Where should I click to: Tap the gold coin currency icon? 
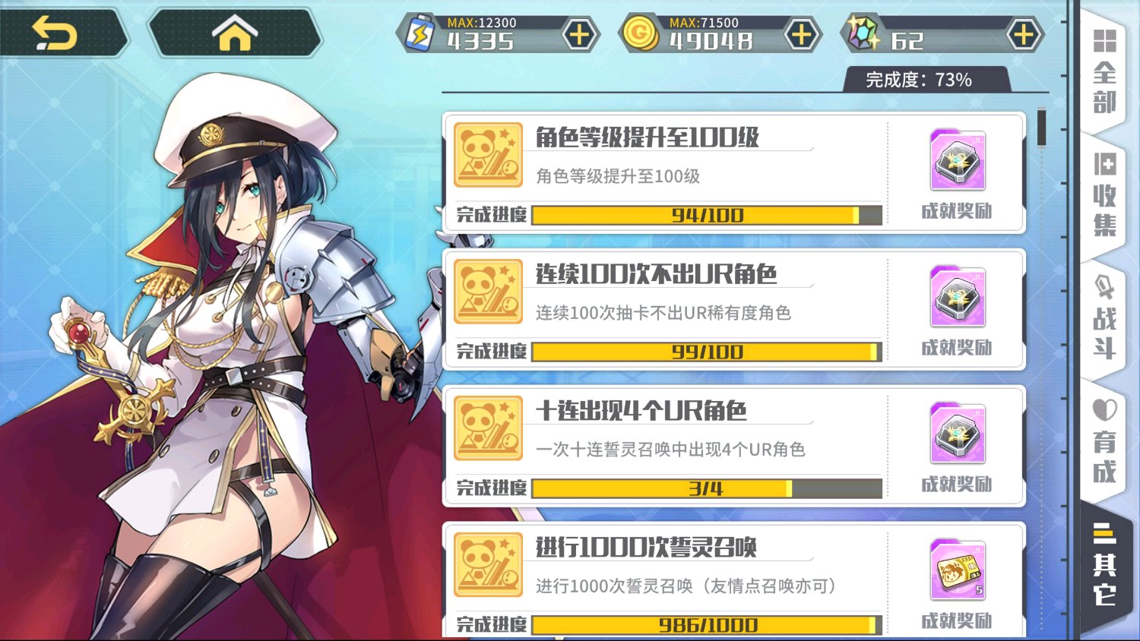coord(640,34)
